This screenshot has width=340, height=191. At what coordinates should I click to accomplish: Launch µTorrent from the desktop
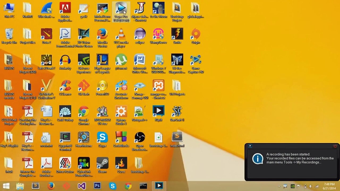coord(121,62)
